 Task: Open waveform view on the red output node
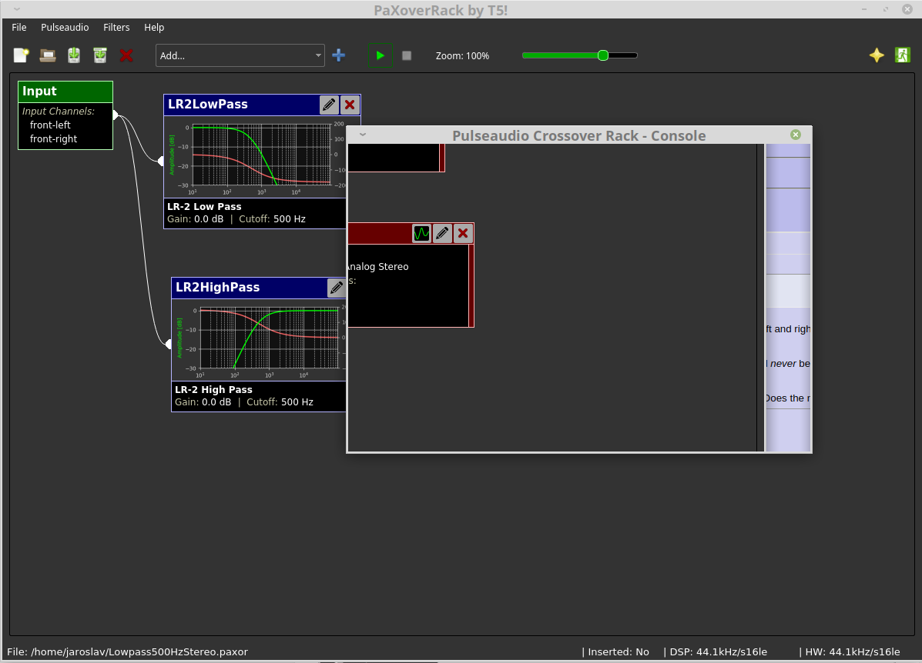(x=421, y=233)
